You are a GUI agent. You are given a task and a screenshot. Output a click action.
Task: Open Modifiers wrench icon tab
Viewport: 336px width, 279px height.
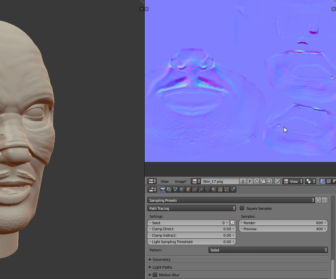[x=201, y=190]
